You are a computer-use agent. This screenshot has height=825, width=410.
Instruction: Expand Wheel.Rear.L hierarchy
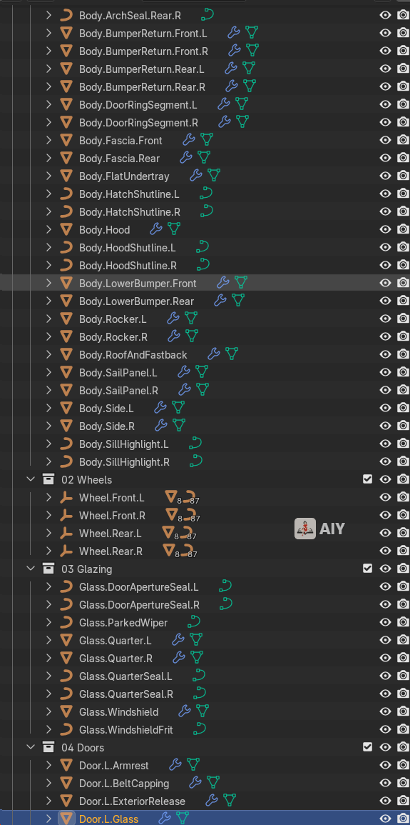48,533
